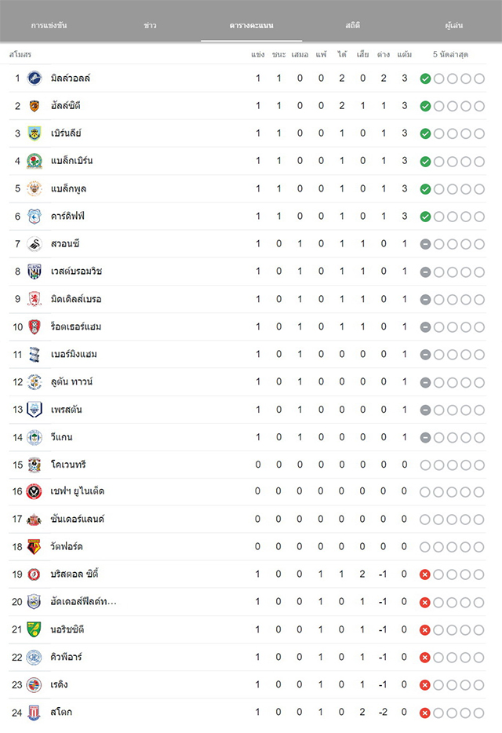Click the สโต๊ค striped crest
The image size is (502, 733).
(35, 713)
